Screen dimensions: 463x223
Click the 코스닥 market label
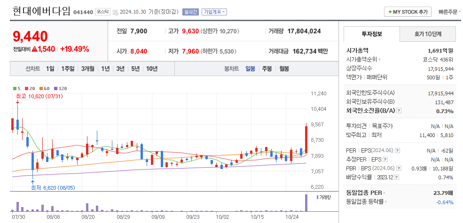102,12
